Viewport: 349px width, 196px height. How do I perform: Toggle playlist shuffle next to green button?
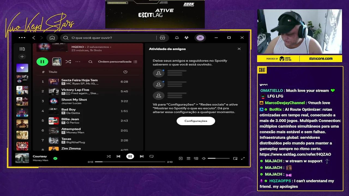68,62
